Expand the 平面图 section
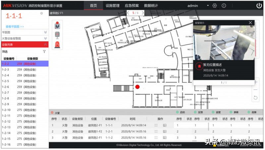Viewport: 265px width, 150px height. coord(45,32)
